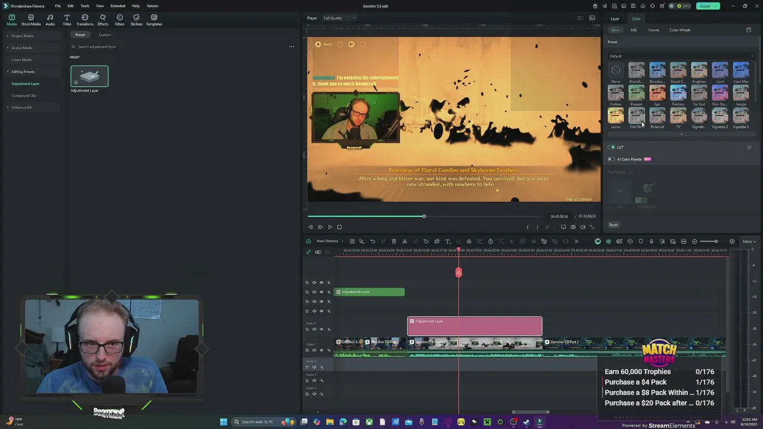This screenshot has width=763, height=429.
Task: Switch to the Color Wheels tab
Action: click(680, 30)
